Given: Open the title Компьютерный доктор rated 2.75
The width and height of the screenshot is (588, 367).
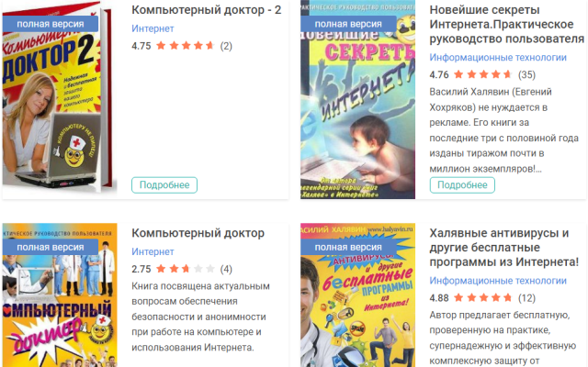Looking at the screenshot, I should pyautogui.click(x=198, y=233).
